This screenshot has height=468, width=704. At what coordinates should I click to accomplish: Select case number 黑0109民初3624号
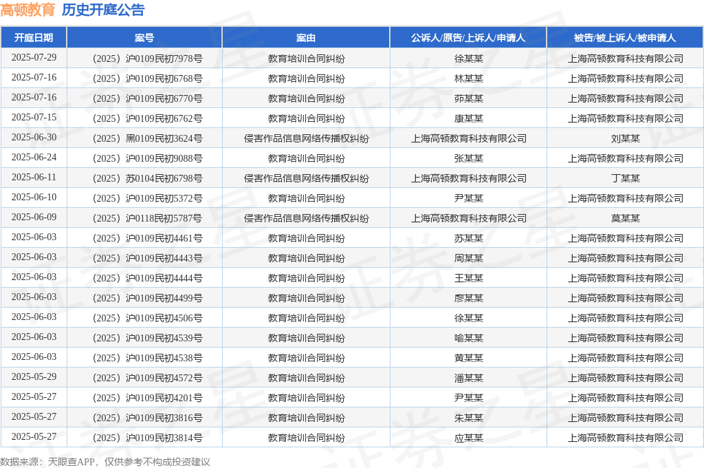tap(148, 138)
